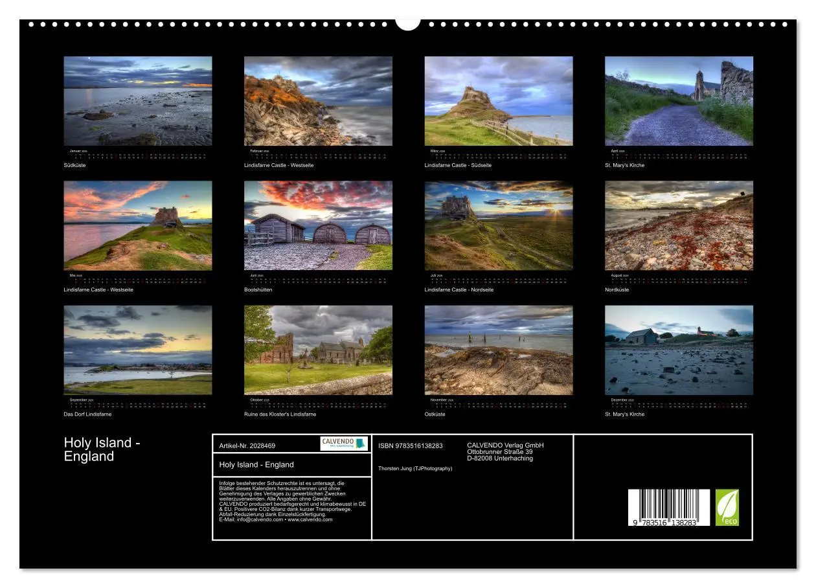Open the February rocky castle cliff photo
This screenshot has height=588, width=816.
(318, 101)
